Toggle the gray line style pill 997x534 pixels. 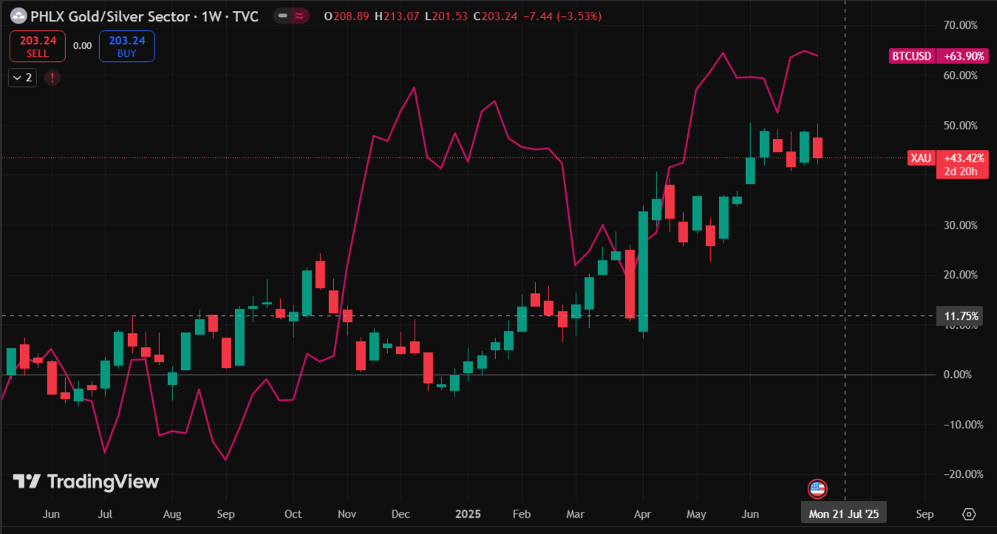tap(282, 16)
